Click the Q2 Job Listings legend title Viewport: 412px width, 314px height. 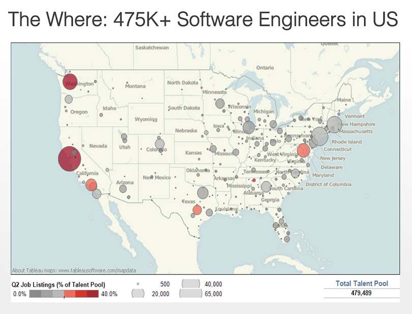tap(58, 284)
